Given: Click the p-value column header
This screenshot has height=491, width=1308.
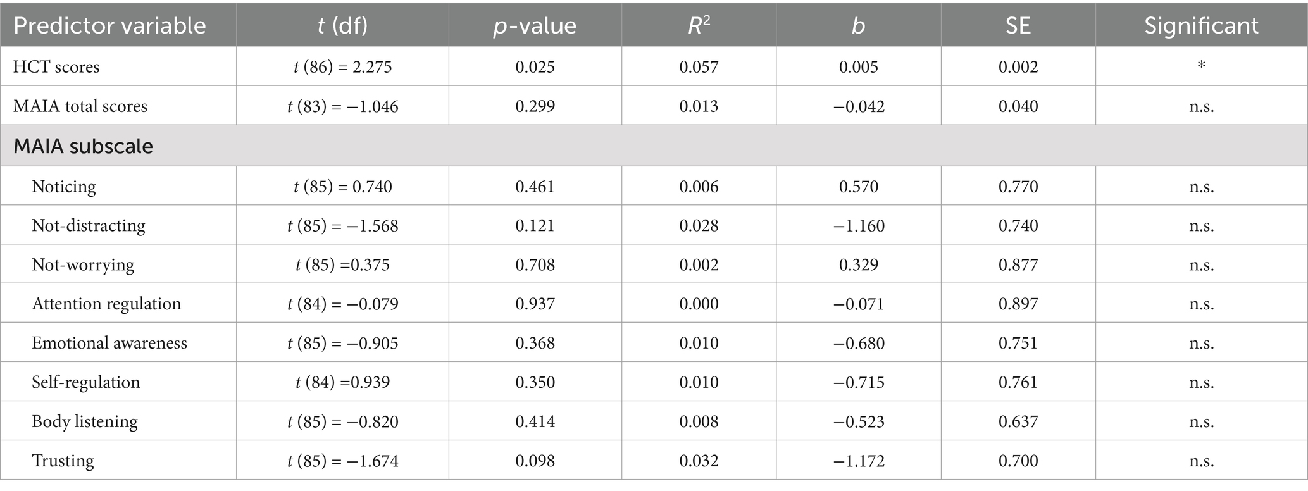Looking at the screenshot, I should [x=535, y=26].
